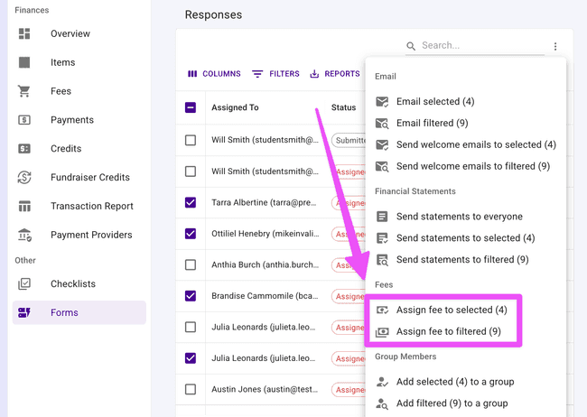Uncheck the Brandise Cammomile row checkbox
This screenshot has width=587, height=417.
(x=191, y=296)
